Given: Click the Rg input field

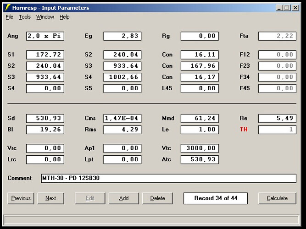Looking at the screenshot, I should coord(200,36).
